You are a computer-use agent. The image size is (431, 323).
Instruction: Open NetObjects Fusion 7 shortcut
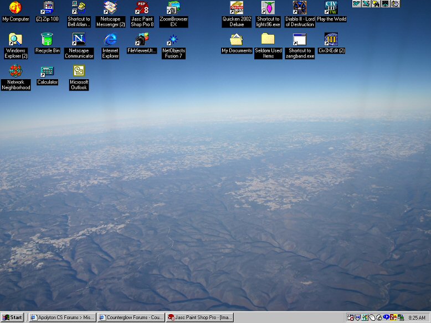point(173,39)
